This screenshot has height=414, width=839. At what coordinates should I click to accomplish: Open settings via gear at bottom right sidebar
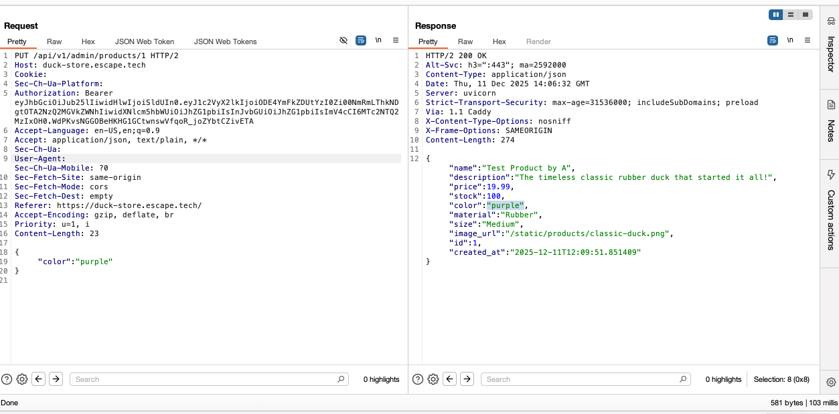[830, 381]
